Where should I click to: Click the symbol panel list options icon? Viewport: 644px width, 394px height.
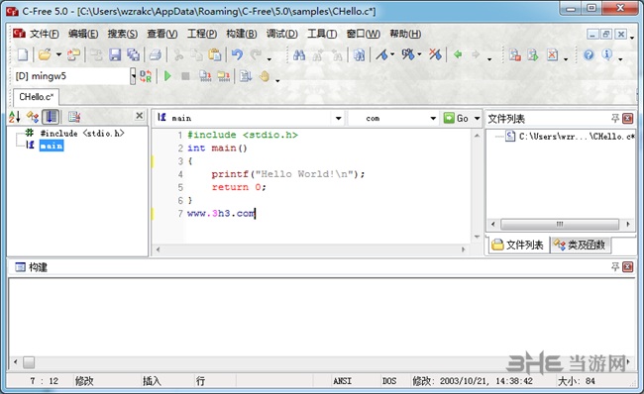[74, 117]
